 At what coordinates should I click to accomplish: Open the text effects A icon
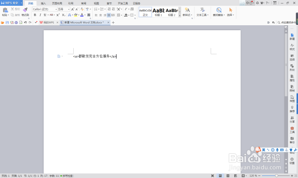[x=70, y=15]
